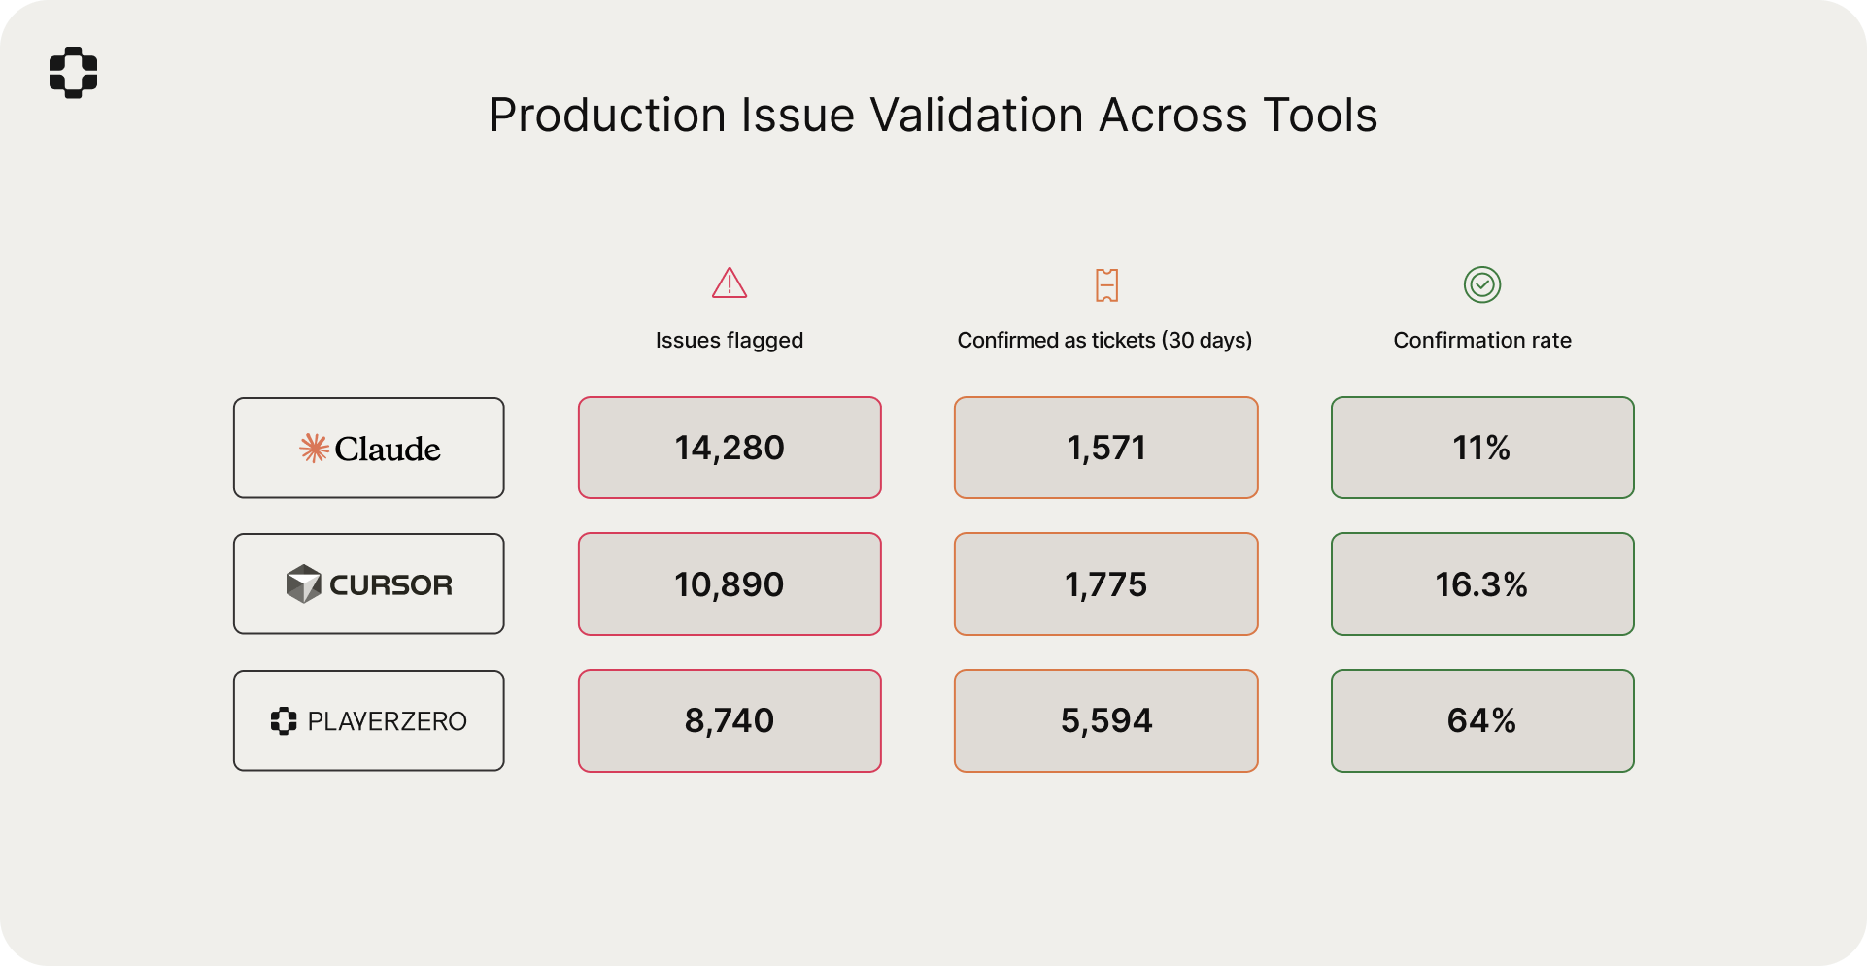Click the PLAYERZERO wordmark text
The height and width of the screenshot is (966, 1867).
tap(387, 721)
